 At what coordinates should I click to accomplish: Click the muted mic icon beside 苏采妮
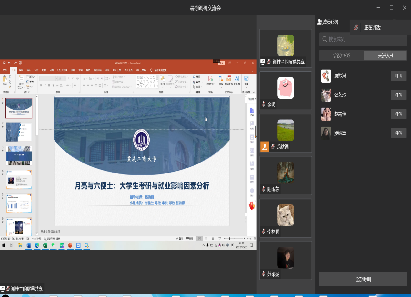click(264, 274)
